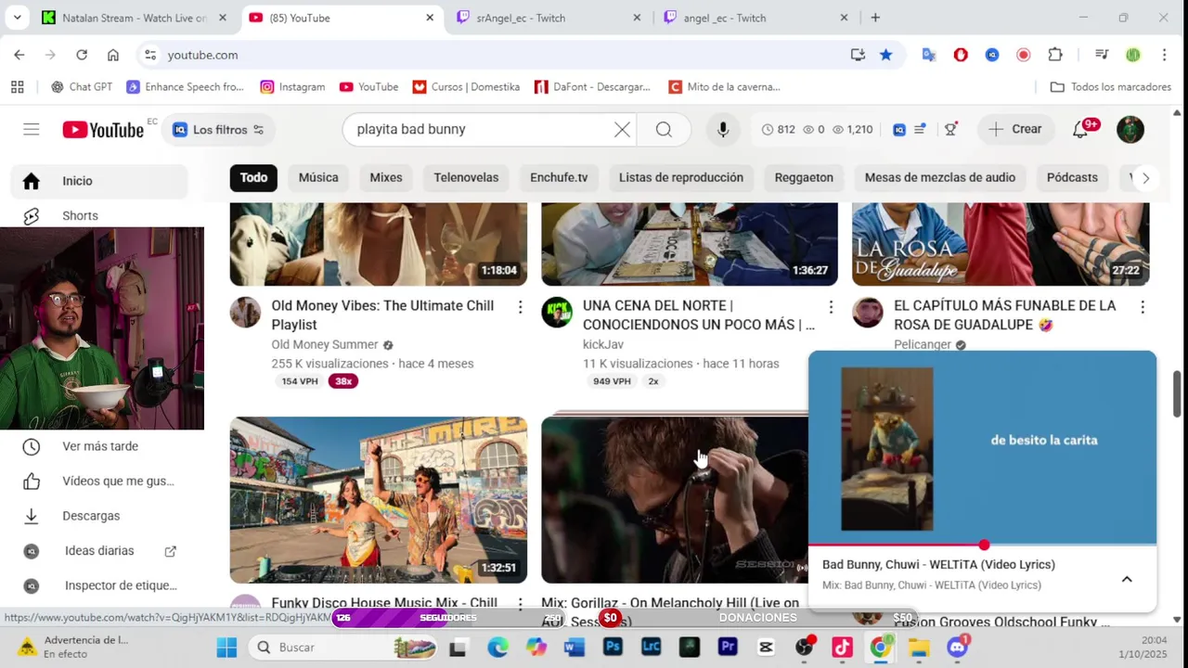Select the Telenovelas filter chip
Viewport: 1188px width, 668px height.
point(466,178)
